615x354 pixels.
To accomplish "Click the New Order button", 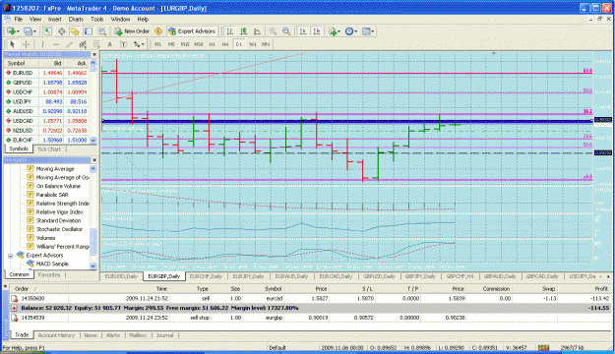I will click(132, 31).
